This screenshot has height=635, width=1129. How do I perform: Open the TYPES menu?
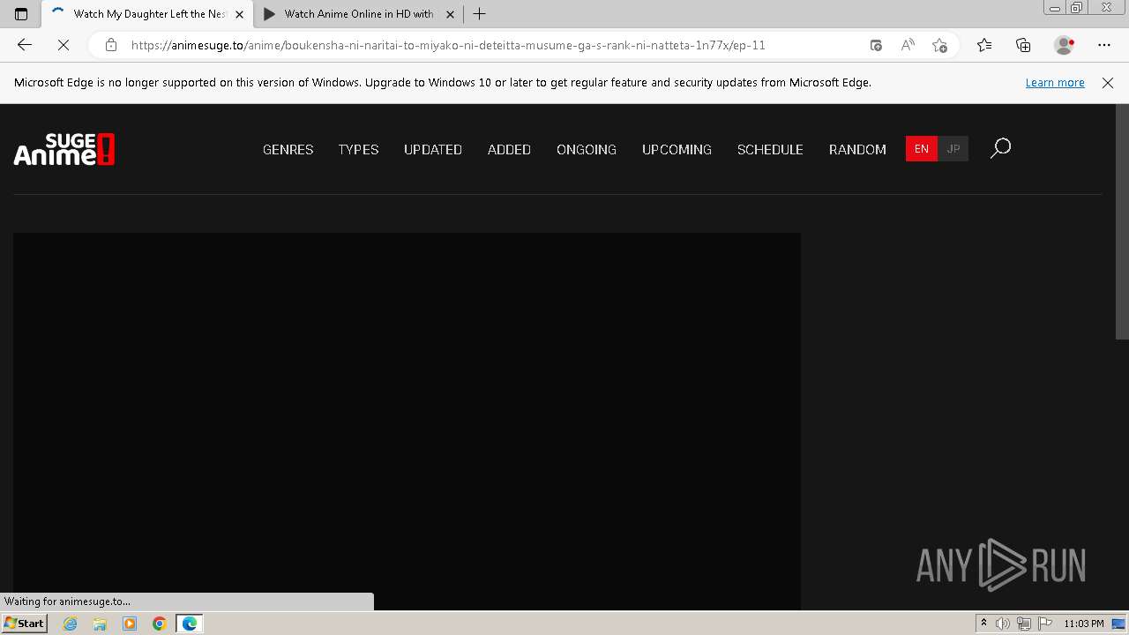pyautogui.click(x=358, y=149)
